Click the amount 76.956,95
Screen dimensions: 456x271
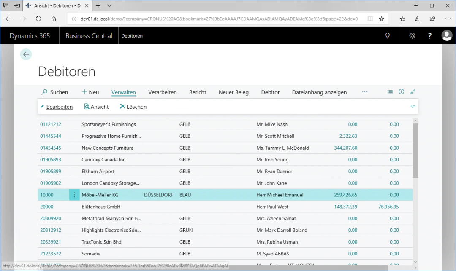(388, 207)
